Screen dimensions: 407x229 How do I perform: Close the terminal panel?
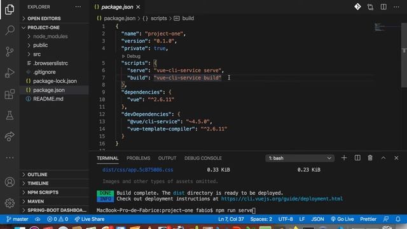(x=396, y=158)
